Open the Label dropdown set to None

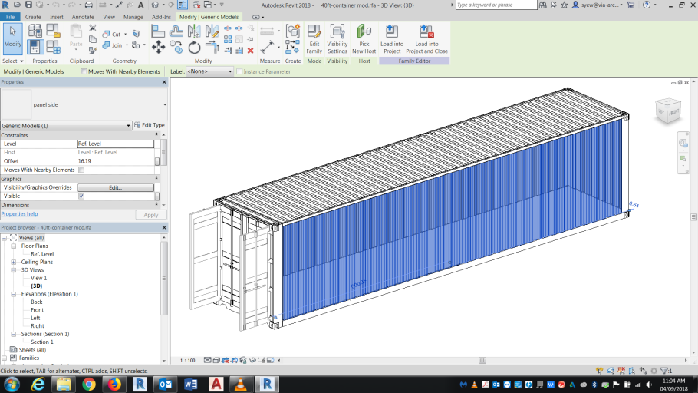click(209, 71)
